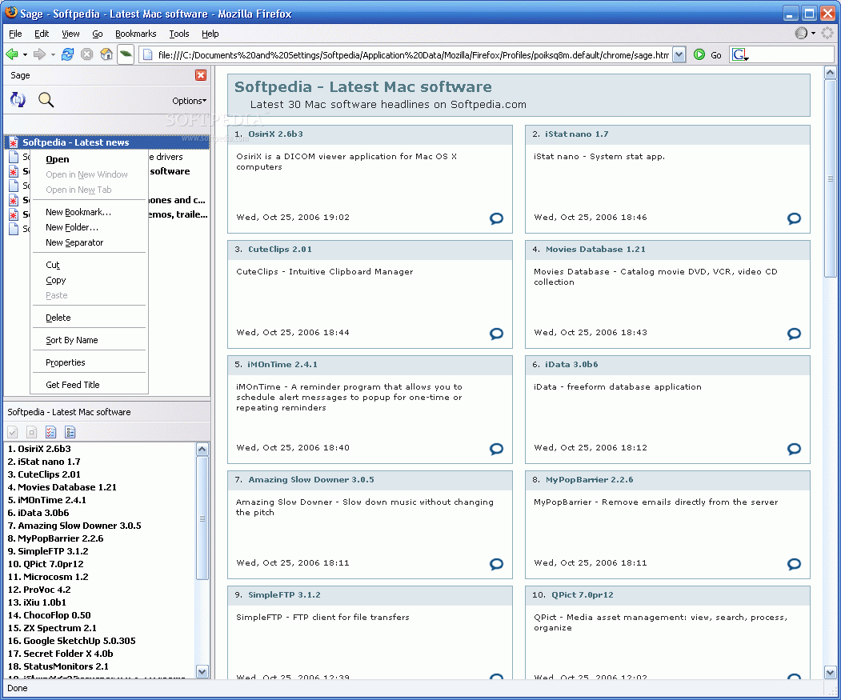Viewport: 841px width, 700px height.
Task: Click the green Go button icon
Action: click(x=699, y=54)
